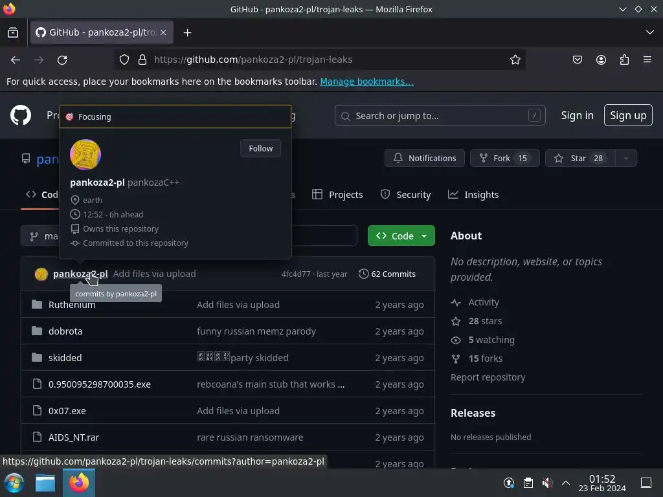The height and width of the screenshot is (497, 663).
Task: Close the GitHub trojan-leaks tab
Action: (163, 32)
